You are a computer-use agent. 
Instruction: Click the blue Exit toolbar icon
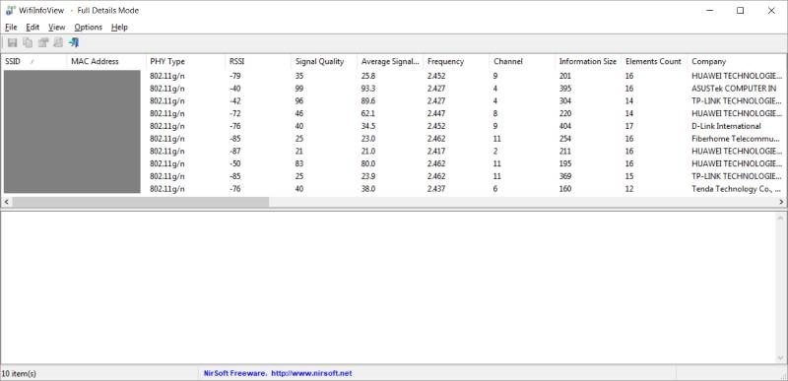74,42
